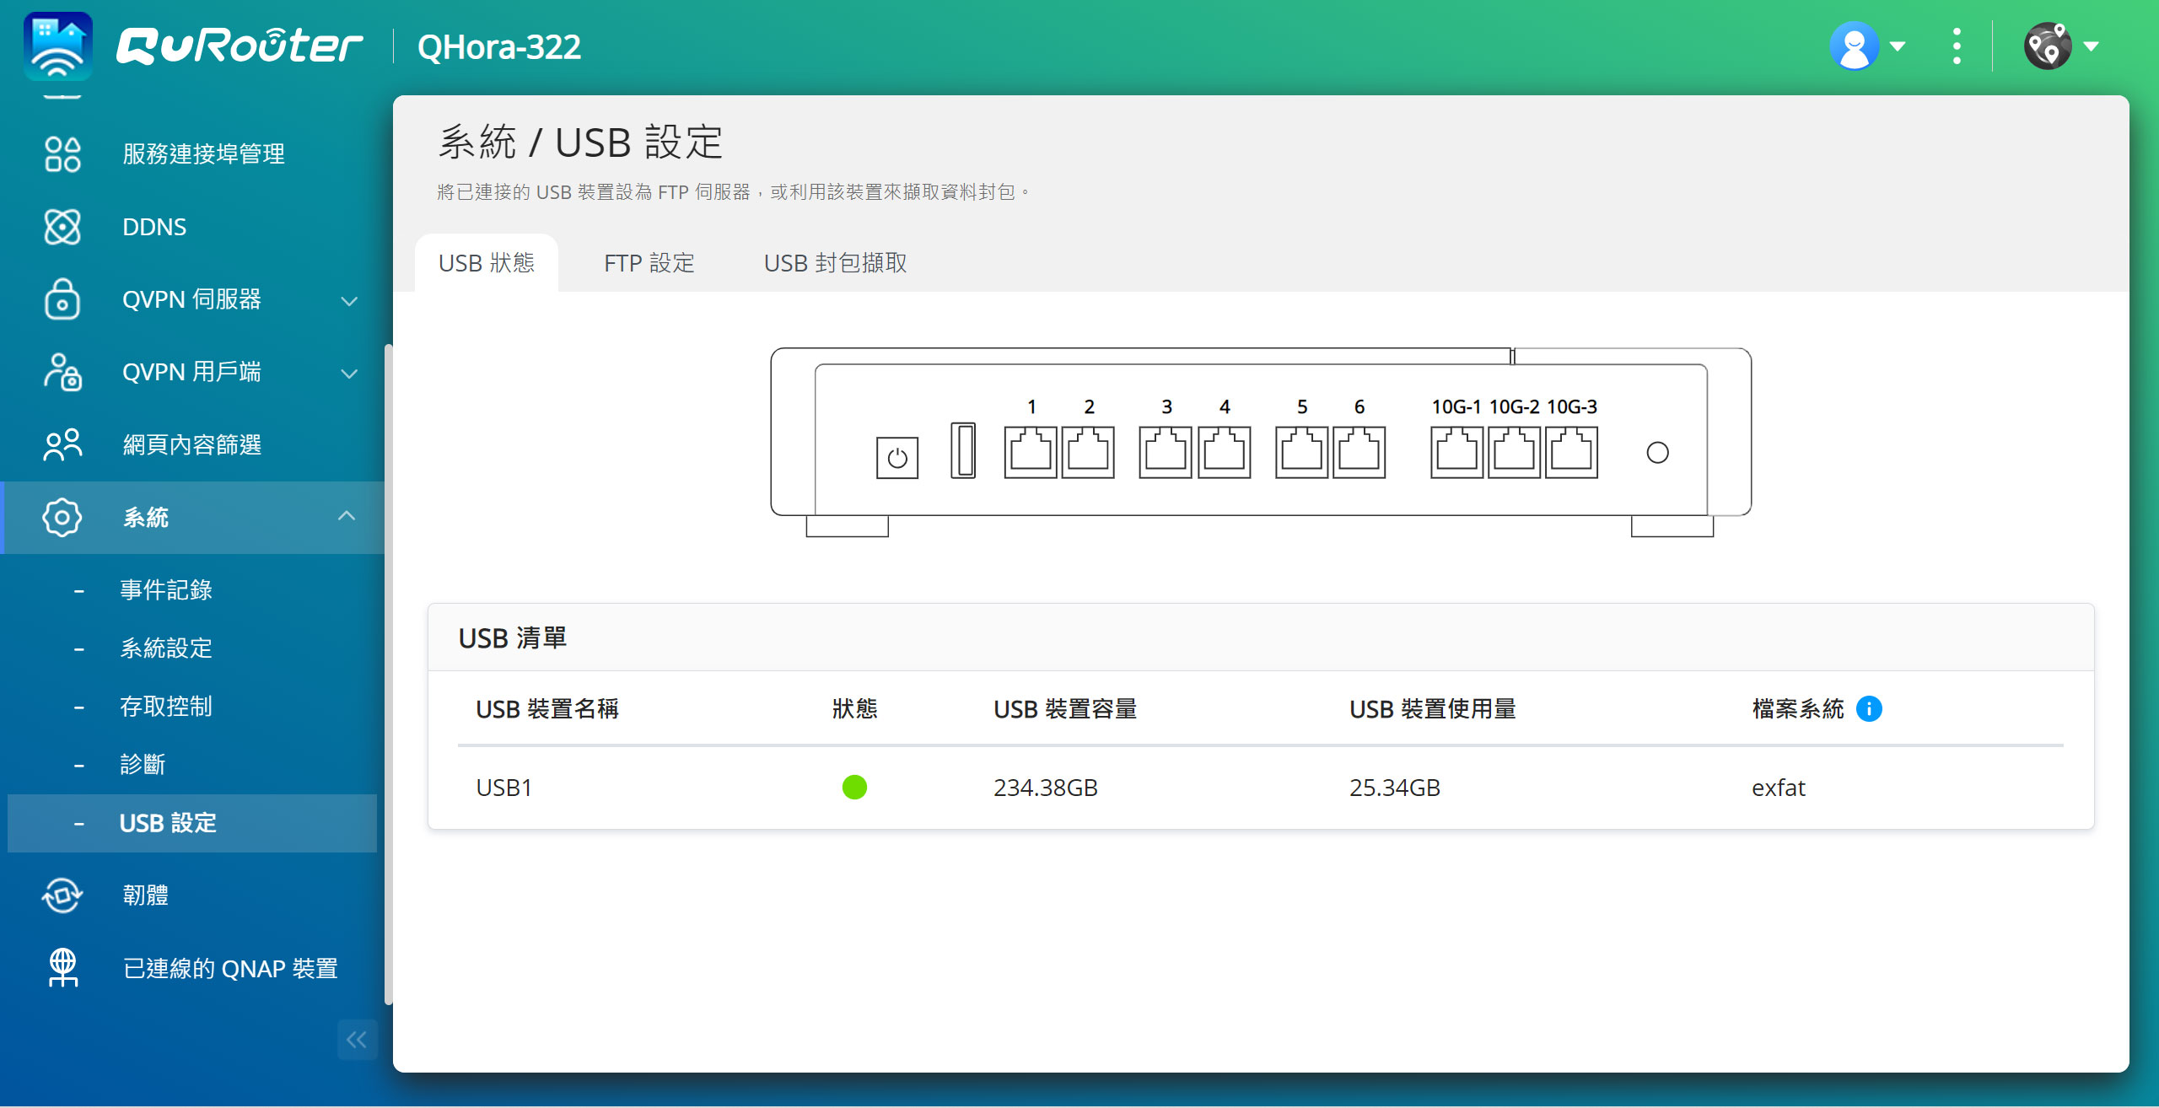Select the 服務連接埠管理 grid icon in sidebar

point(62,154)
